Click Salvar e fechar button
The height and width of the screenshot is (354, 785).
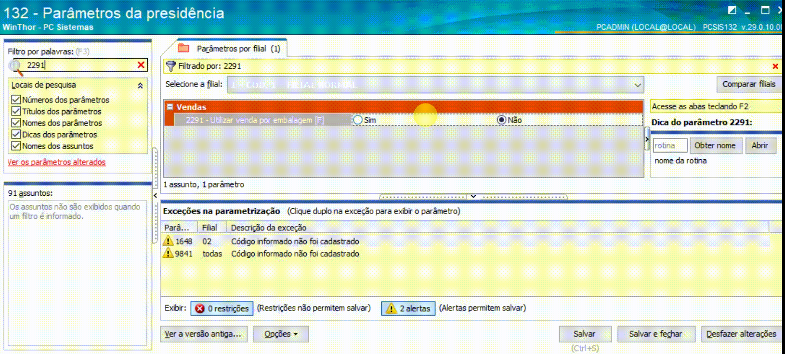coord(655,334)
